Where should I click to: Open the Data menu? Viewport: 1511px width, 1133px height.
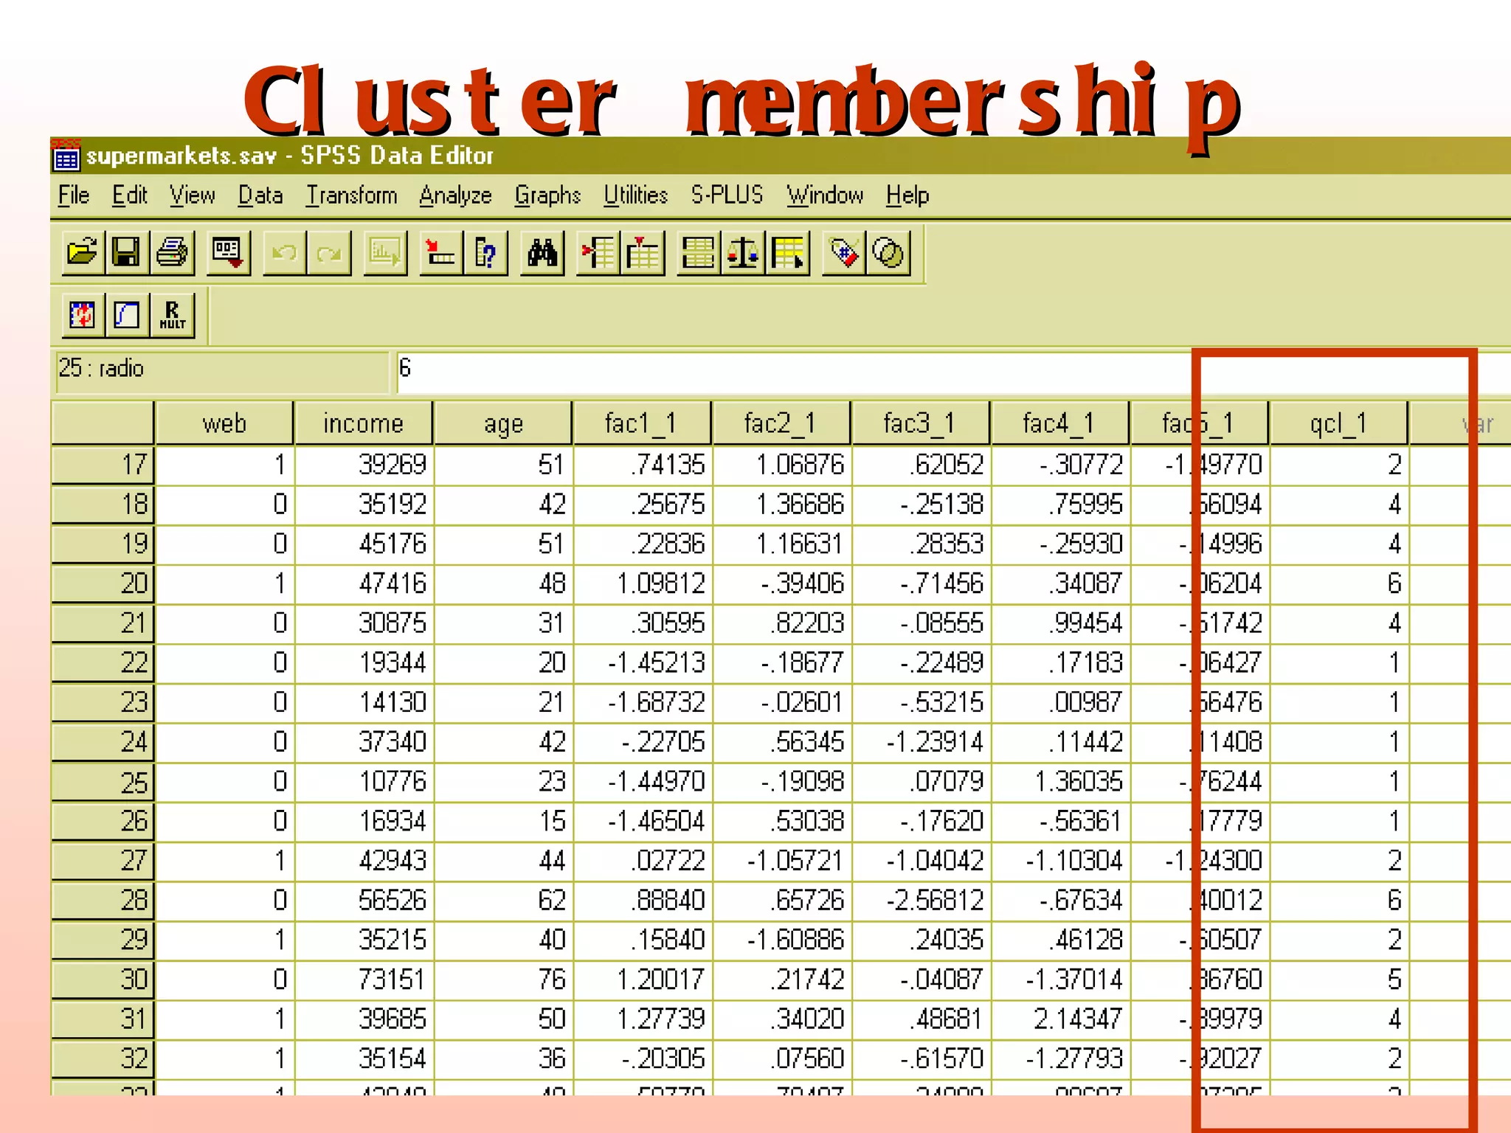pos(260,195)
